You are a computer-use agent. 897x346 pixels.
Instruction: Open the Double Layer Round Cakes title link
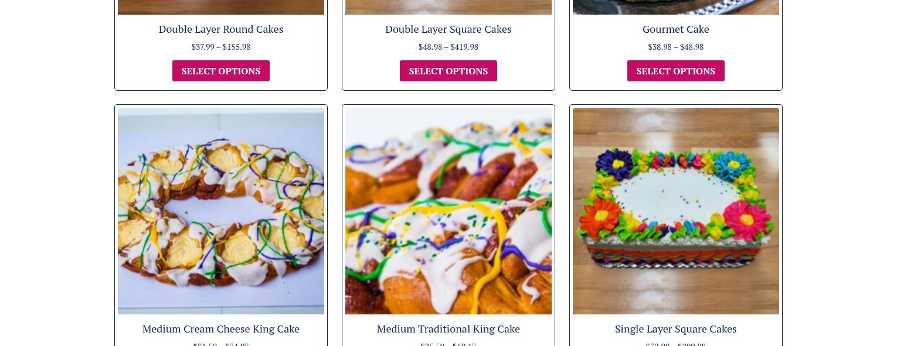221,29
